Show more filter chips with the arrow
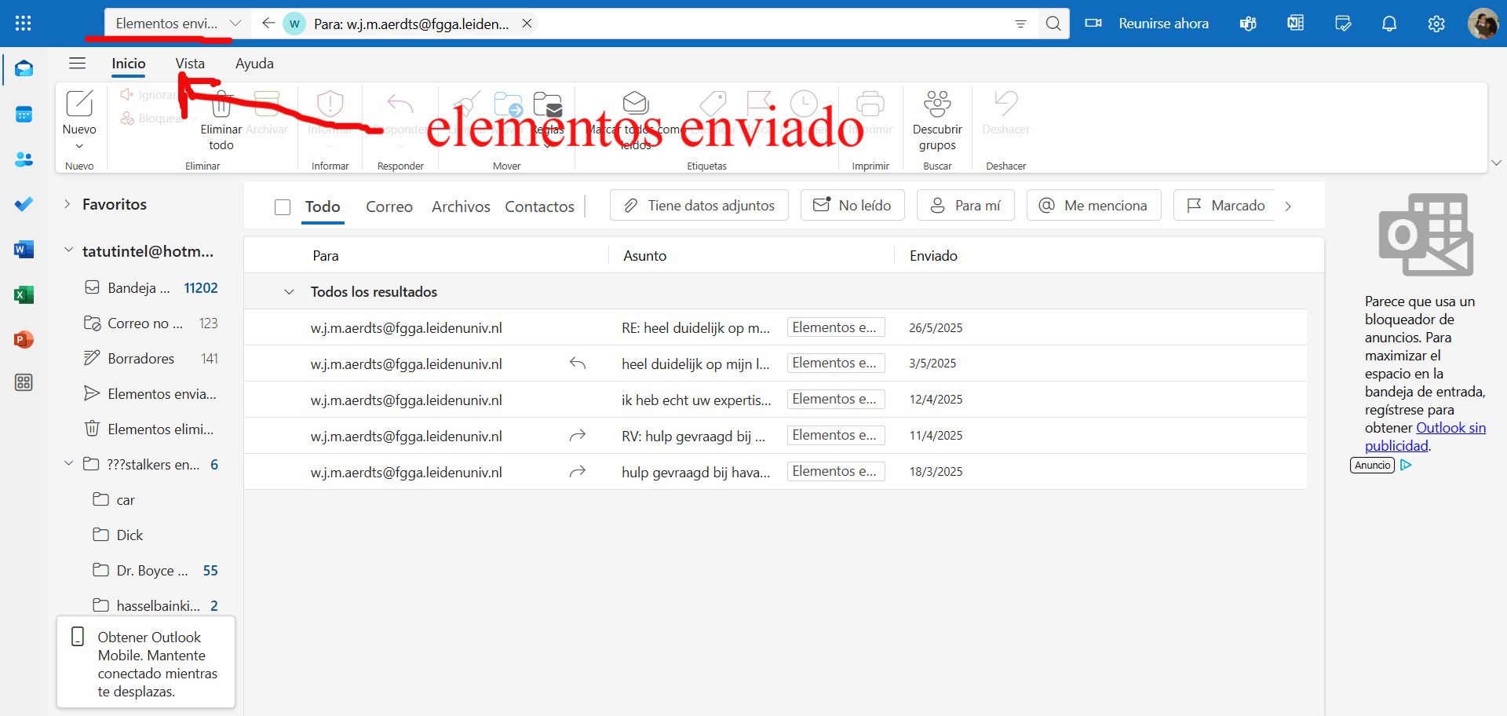1507x716 pixels. [x=1288, y=206]
